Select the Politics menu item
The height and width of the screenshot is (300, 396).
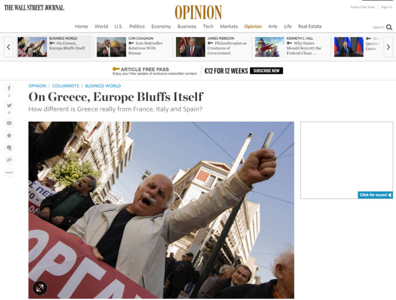[137, 26]
